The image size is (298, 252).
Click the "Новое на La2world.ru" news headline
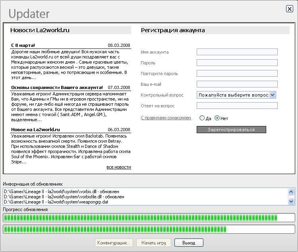coord(35,130)
